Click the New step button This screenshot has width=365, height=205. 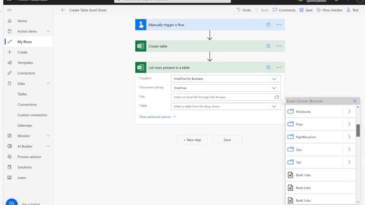192,140
